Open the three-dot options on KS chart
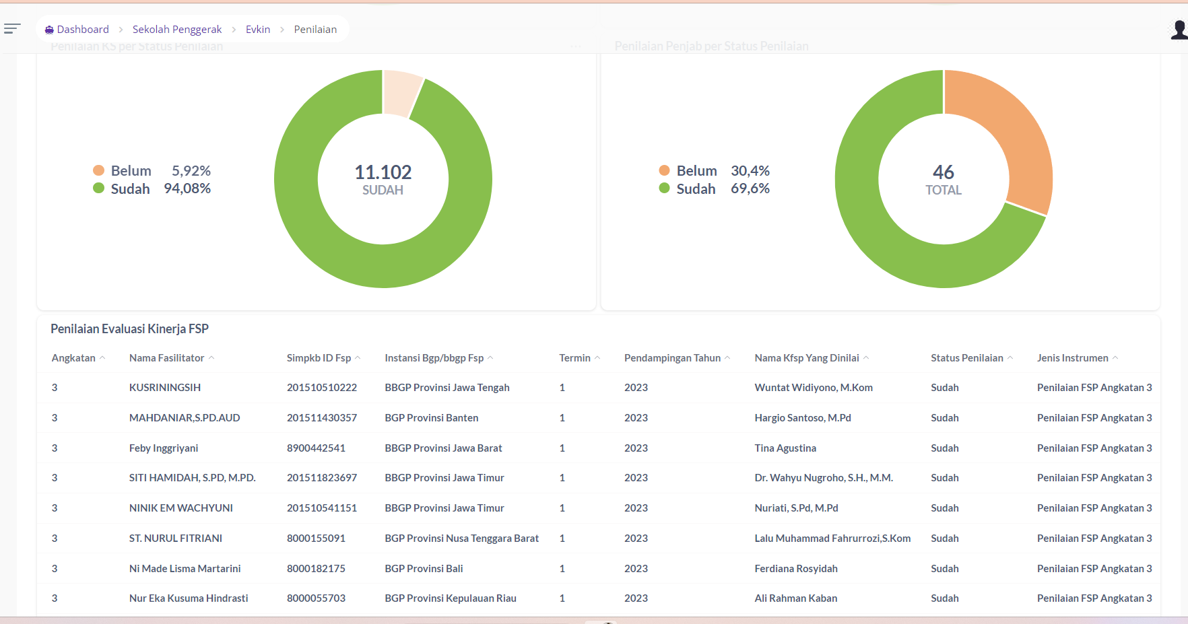The image size is (1188, 624). point(576,46)
